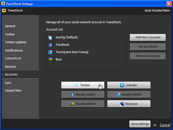173x130 pixels.
Task: Click the Twitter bird icon beside esorhjy
Action: pyautogui.click(x=50, y=38)
